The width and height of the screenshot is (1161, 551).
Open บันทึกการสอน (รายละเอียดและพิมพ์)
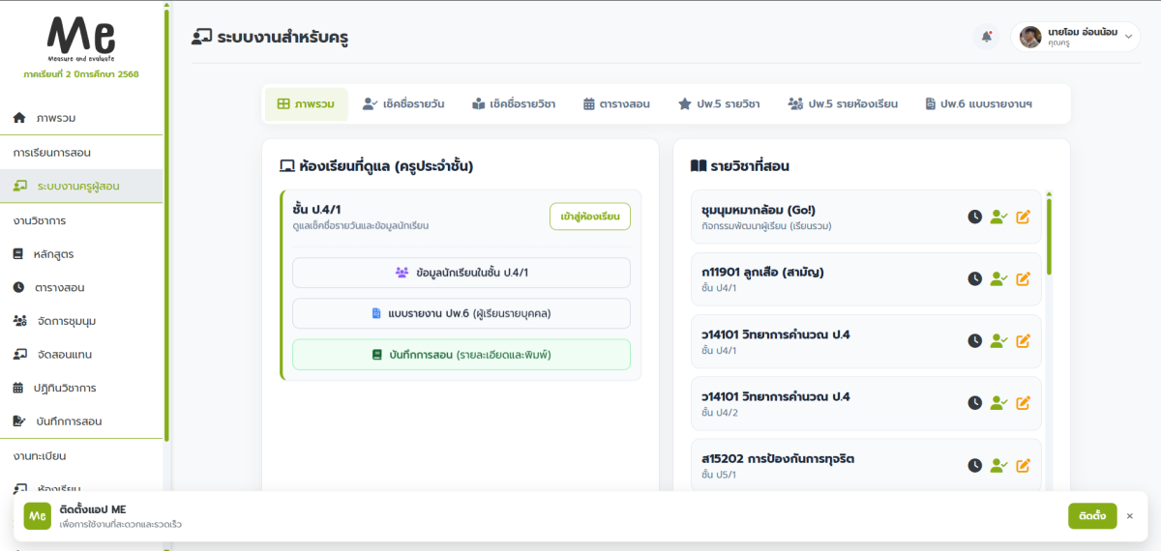pyautogui.click(x=461, y=354)
